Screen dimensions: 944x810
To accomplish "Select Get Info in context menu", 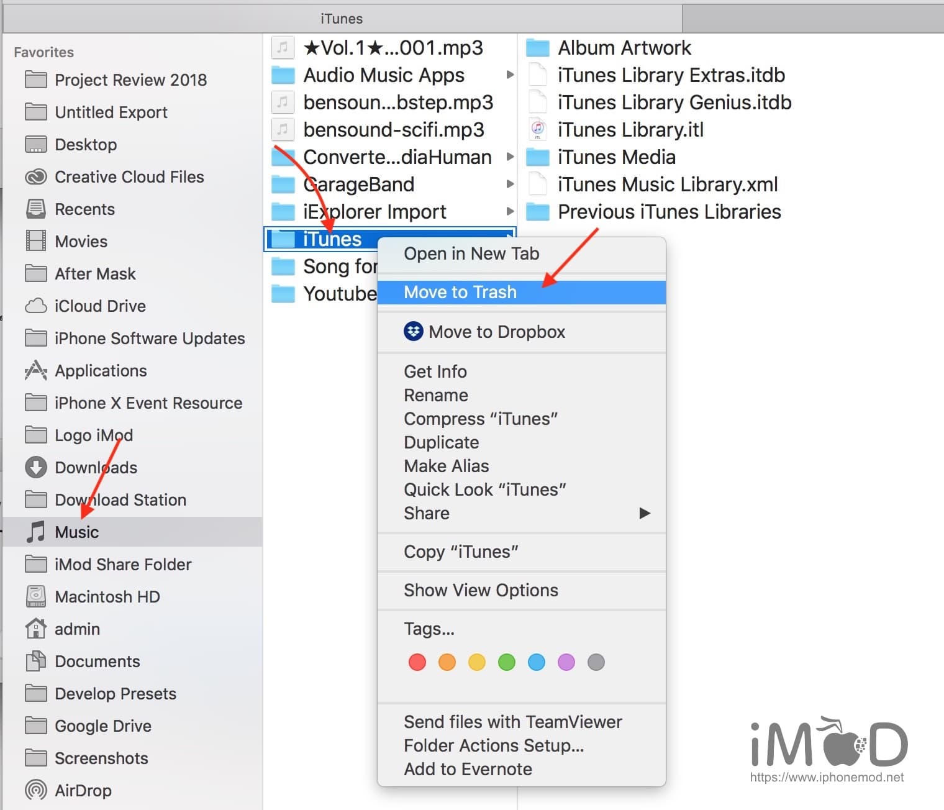I will (x=435, y=371).
